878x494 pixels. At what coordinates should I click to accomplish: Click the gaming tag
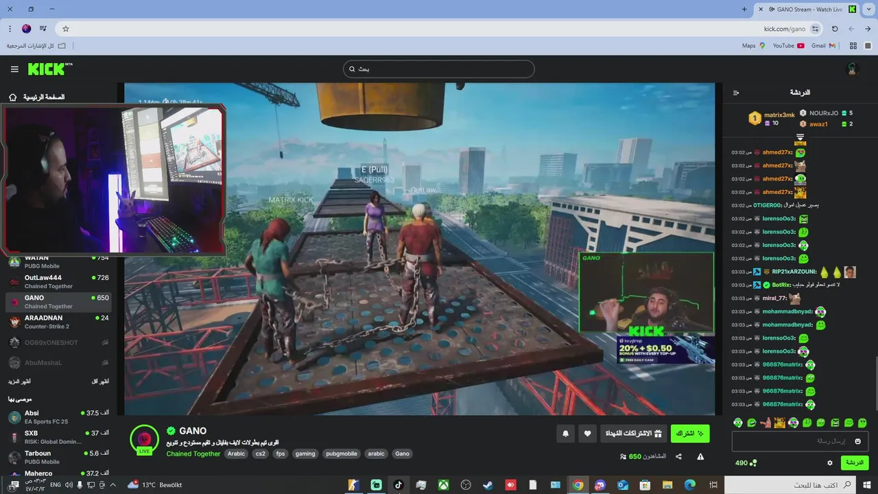coord(305,454)
